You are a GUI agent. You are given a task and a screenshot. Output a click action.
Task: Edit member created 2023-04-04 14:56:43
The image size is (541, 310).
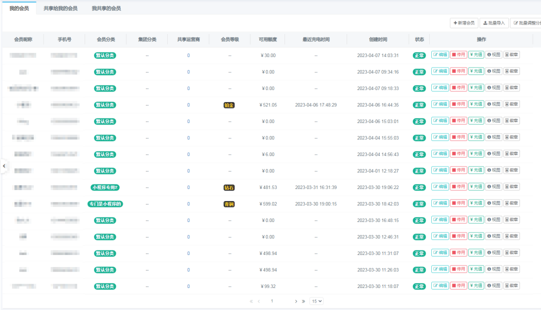440,154
